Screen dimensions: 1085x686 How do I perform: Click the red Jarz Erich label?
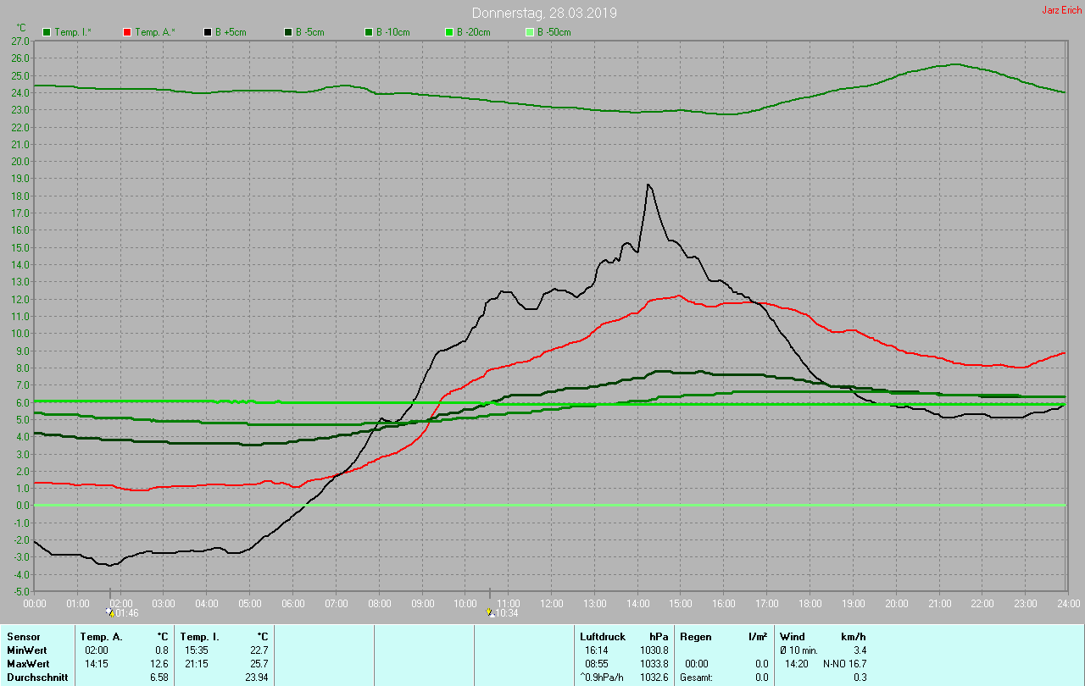point(1061,10)
